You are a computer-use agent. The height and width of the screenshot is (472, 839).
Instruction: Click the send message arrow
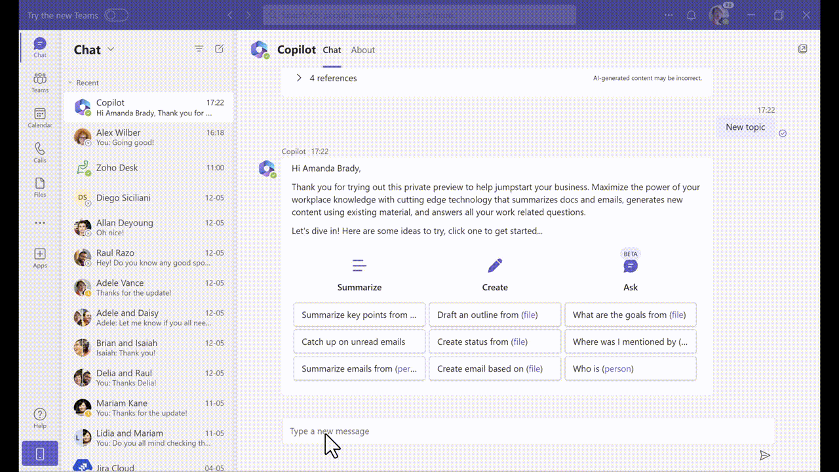pos(764,455)
